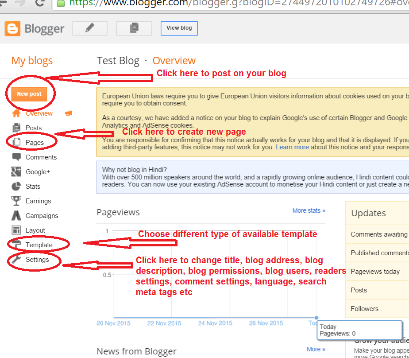The width and height of the screenshot is (409, 358).
Task: Open Layout in the sidebar
Action: point(35,230)
